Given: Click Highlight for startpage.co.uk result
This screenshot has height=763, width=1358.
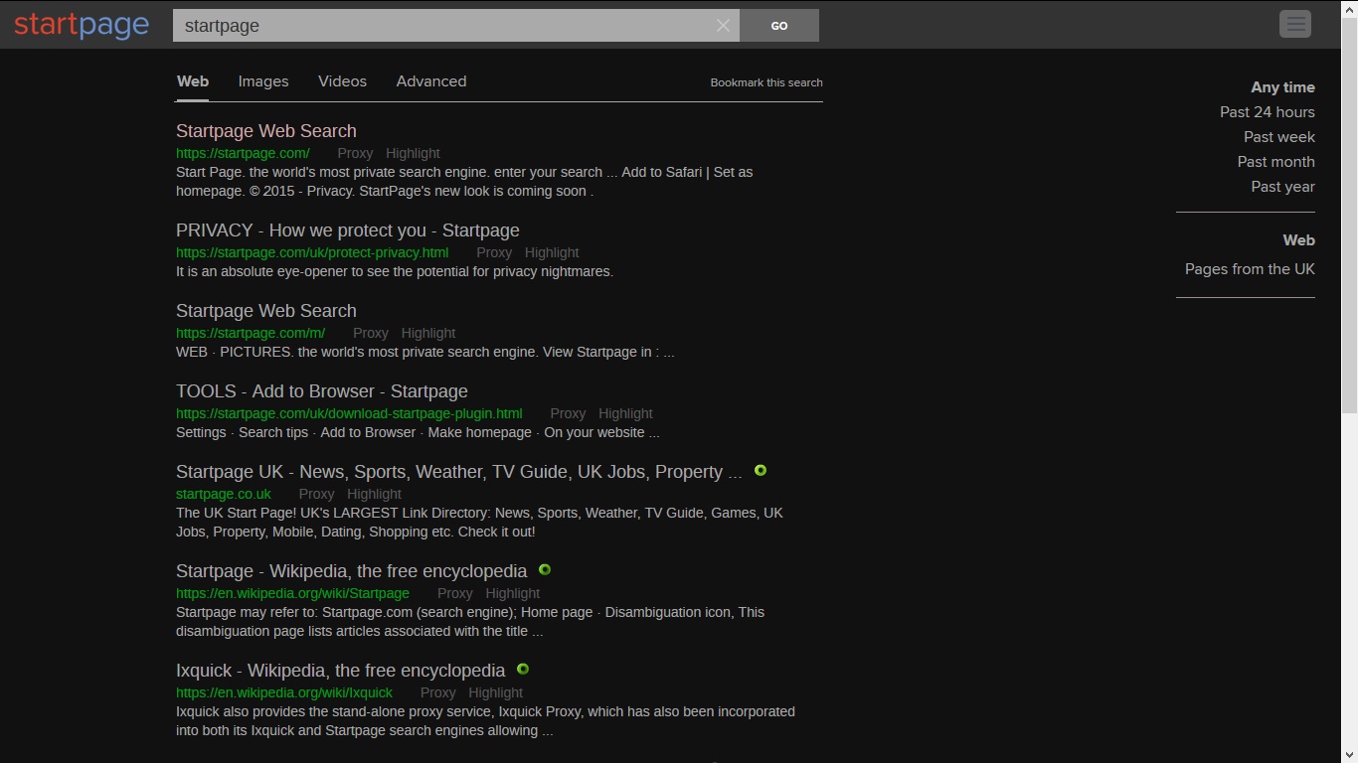Looking at the screenshot, I should [x=374, y=494].
